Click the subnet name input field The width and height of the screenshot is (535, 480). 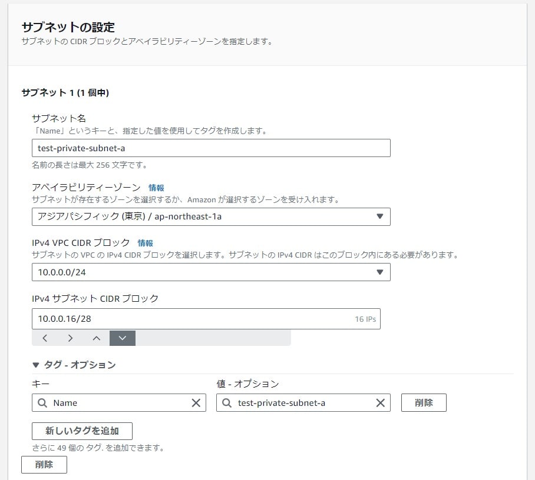click(x=211, y=148)
